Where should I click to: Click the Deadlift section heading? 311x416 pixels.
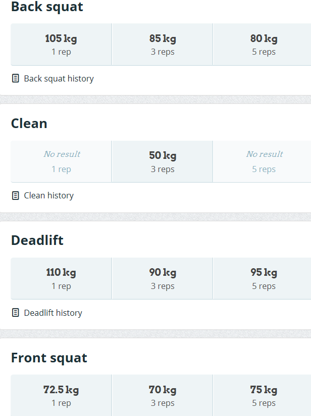pyautogui.click(x=37, y=240)
